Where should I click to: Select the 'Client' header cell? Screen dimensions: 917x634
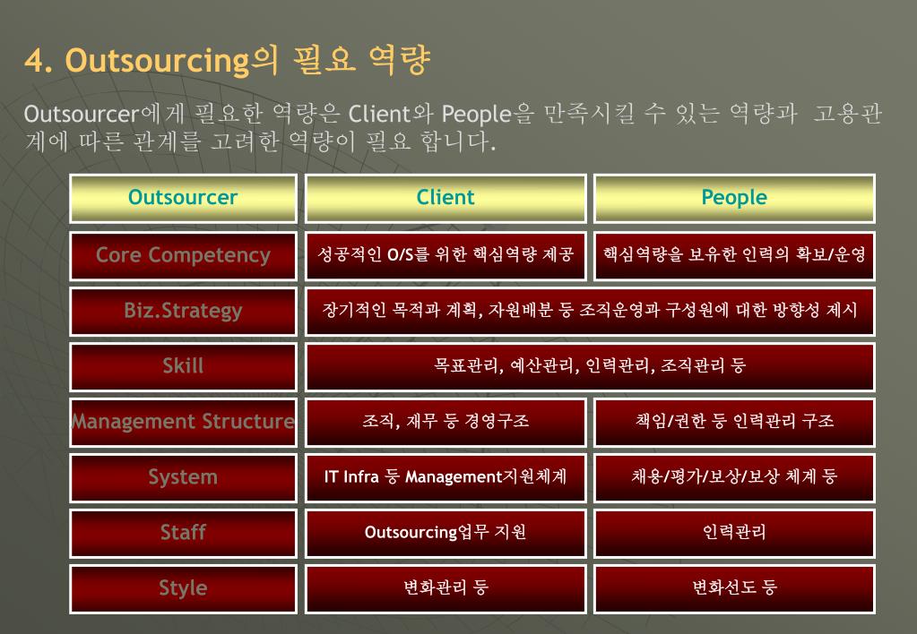click(x=446, y=198)
